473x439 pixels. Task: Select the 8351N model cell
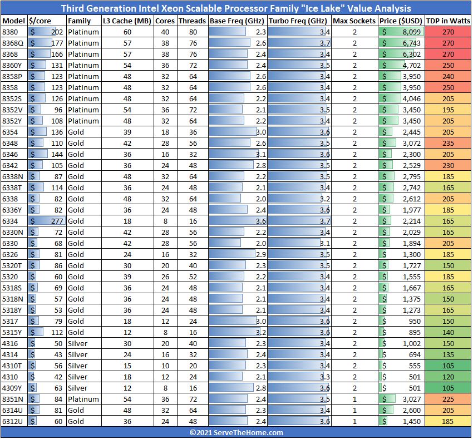point(14,399)
